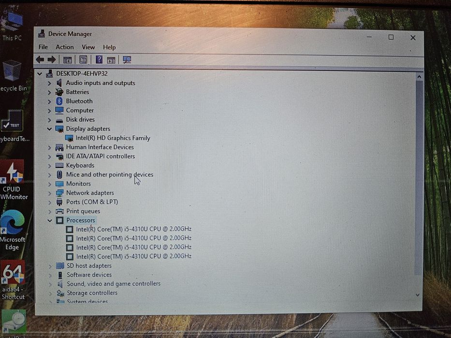Close the Device Manager window
Screen dimensions: 451x338
413,37
